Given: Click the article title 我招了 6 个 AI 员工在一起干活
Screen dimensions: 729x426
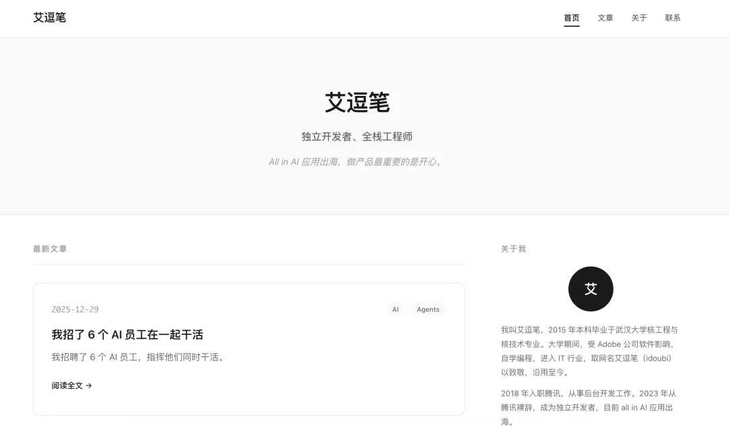Looking at the screenshot, I should pyautogui.click(x=128, y=334).
